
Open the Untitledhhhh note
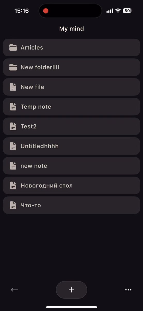71,146
